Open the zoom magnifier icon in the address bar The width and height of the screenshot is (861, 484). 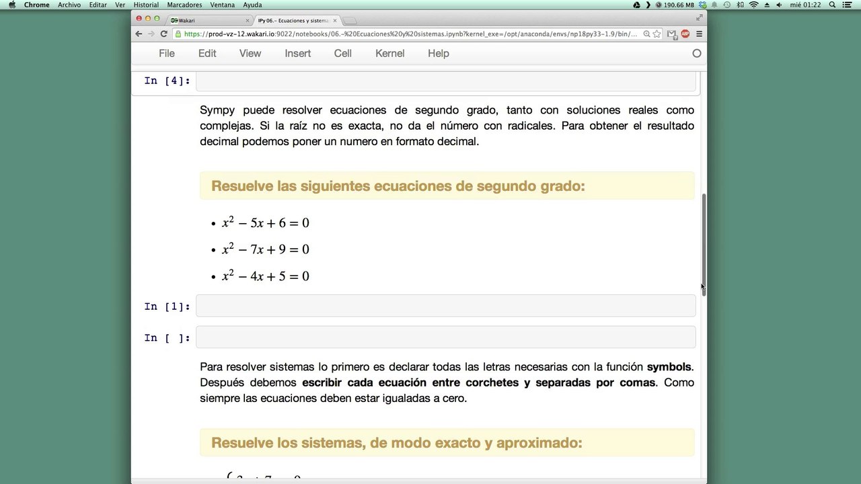coord(646,34)
